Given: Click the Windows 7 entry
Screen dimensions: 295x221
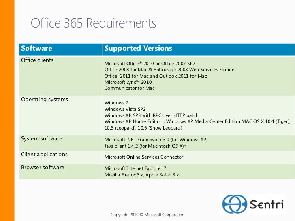Looking at the screenshot, I should click(x=116, y=103).
